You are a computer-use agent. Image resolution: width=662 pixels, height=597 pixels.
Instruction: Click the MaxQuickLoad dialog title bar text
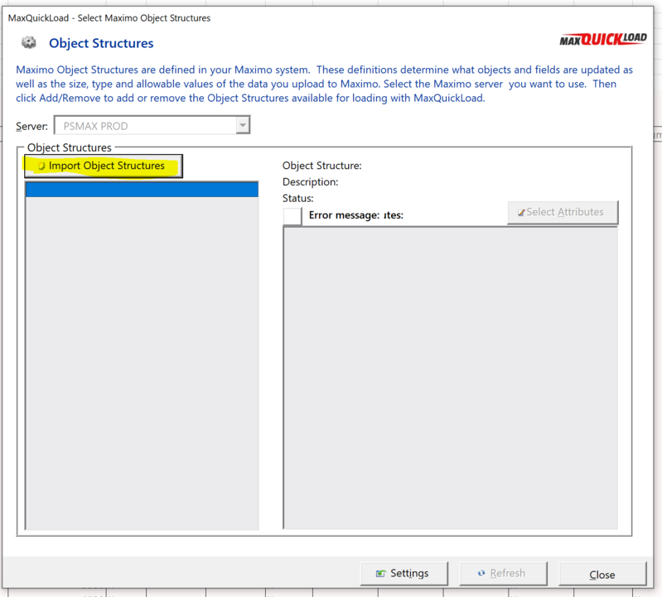pyautogui.click(x=109, y=18)
